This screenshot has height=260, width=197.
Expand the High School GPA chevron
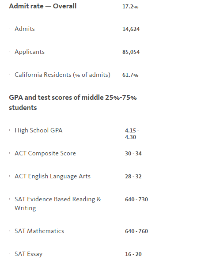pyautogui.click(x=9, y=130)
